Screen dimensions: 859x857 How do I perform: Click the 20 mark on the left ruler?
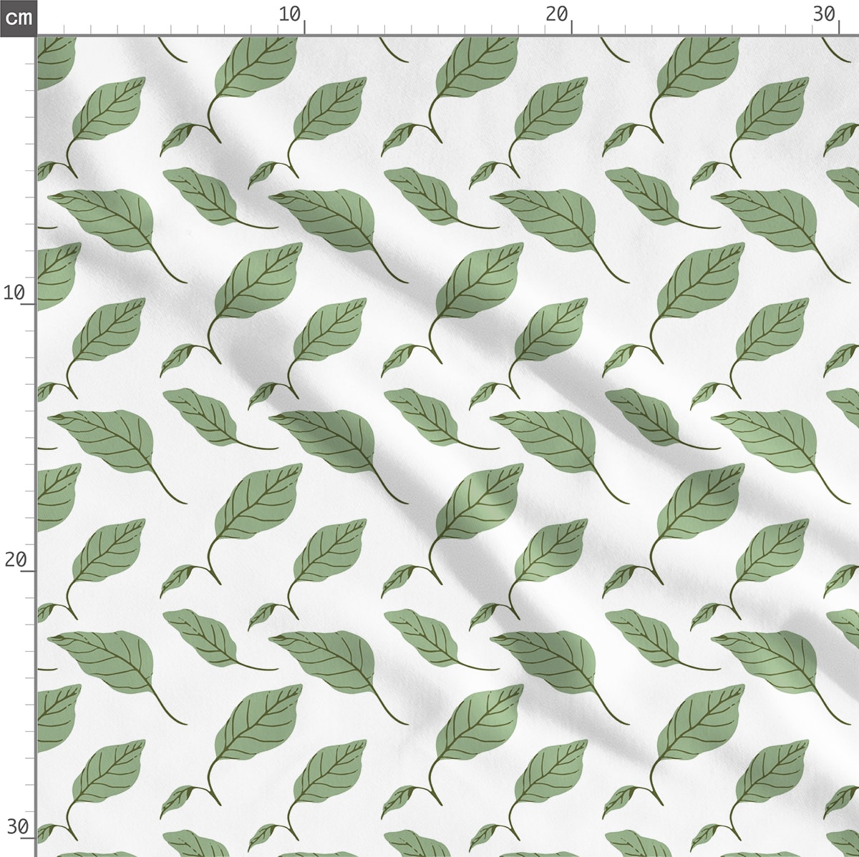[x=14, y=559]
